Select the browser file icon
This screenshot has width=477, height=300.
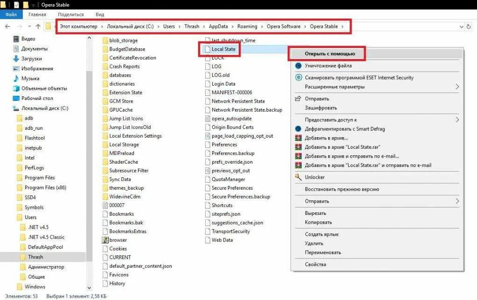pos(105,240)
